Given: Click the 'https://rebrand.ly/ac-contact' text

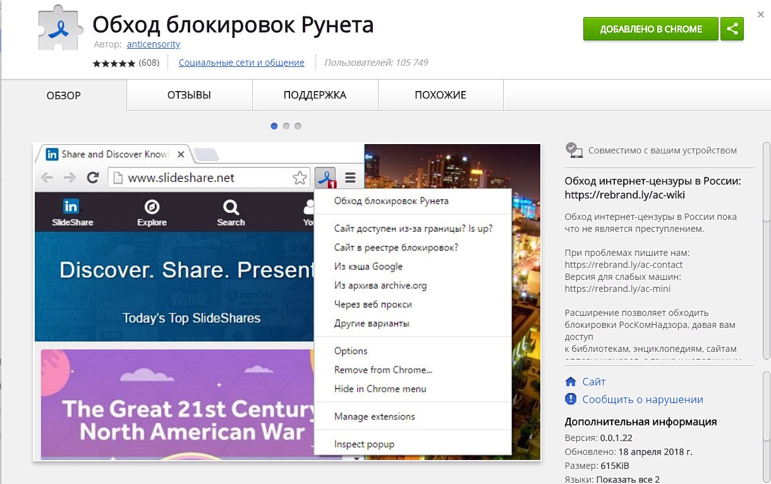Looking at the screenshot, I should pos(624,265).
